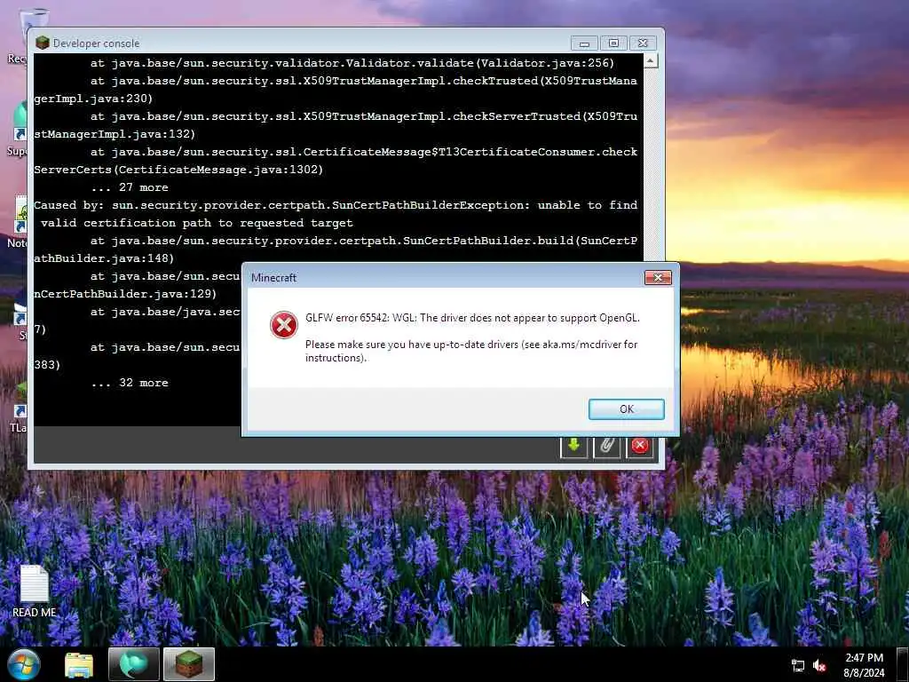Click the red X button at console bottom

tap(640, 446)
